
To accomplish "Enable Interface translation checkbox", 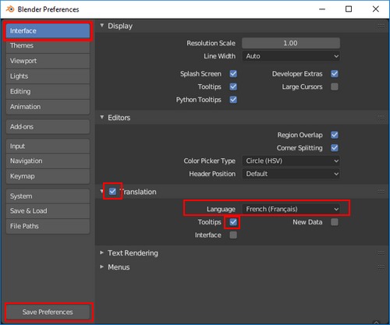I will tap(233, 235).
